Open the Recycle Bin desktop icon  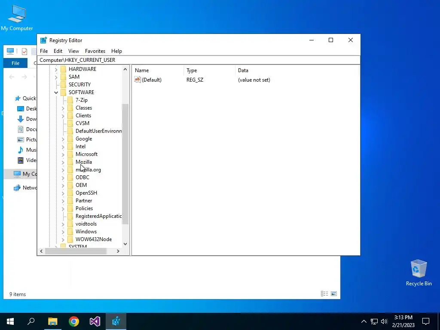419,273
